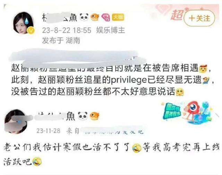Click the pink 超 super-topic banner

[x=177, y=15]
